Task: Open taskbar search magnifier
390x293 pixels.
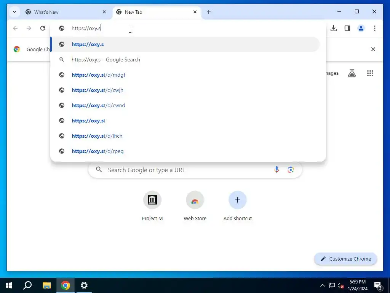Action: 27,285
